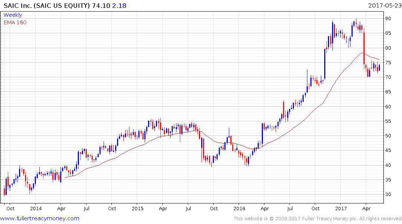This screenshot has width=402, height=224.
Task: Click the last price value 74.10
Action: (x=101, y=6)
